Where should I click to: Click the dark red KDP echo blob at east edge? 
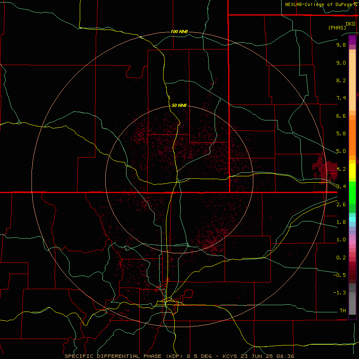tap(325, 168)
